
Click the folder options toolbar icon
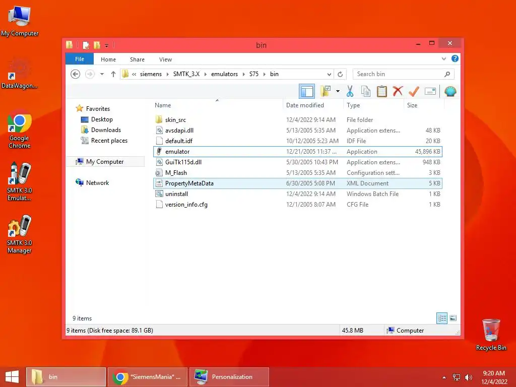(x=326, y=91)
